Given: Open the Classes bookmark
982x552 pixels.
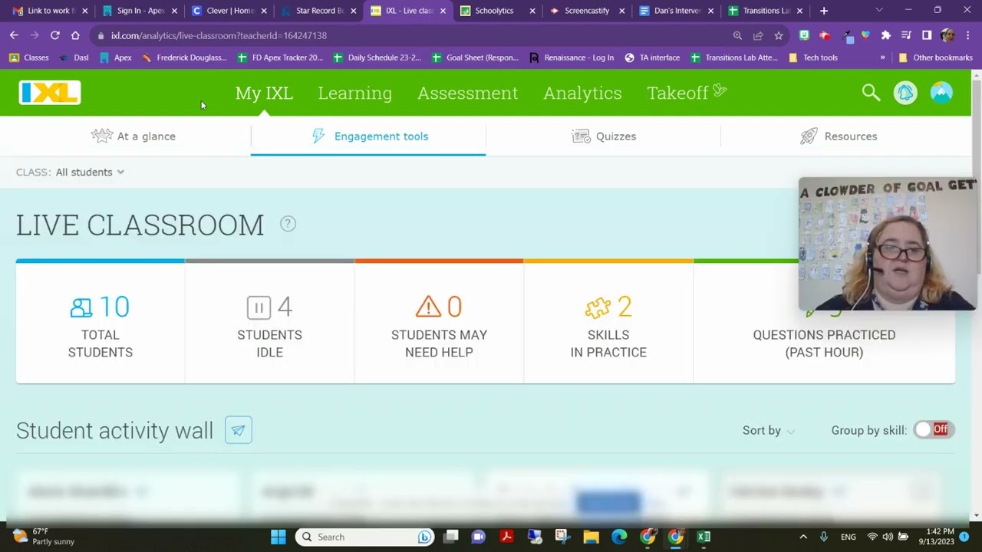Looking at the screenshot, I should click(29, 58).
